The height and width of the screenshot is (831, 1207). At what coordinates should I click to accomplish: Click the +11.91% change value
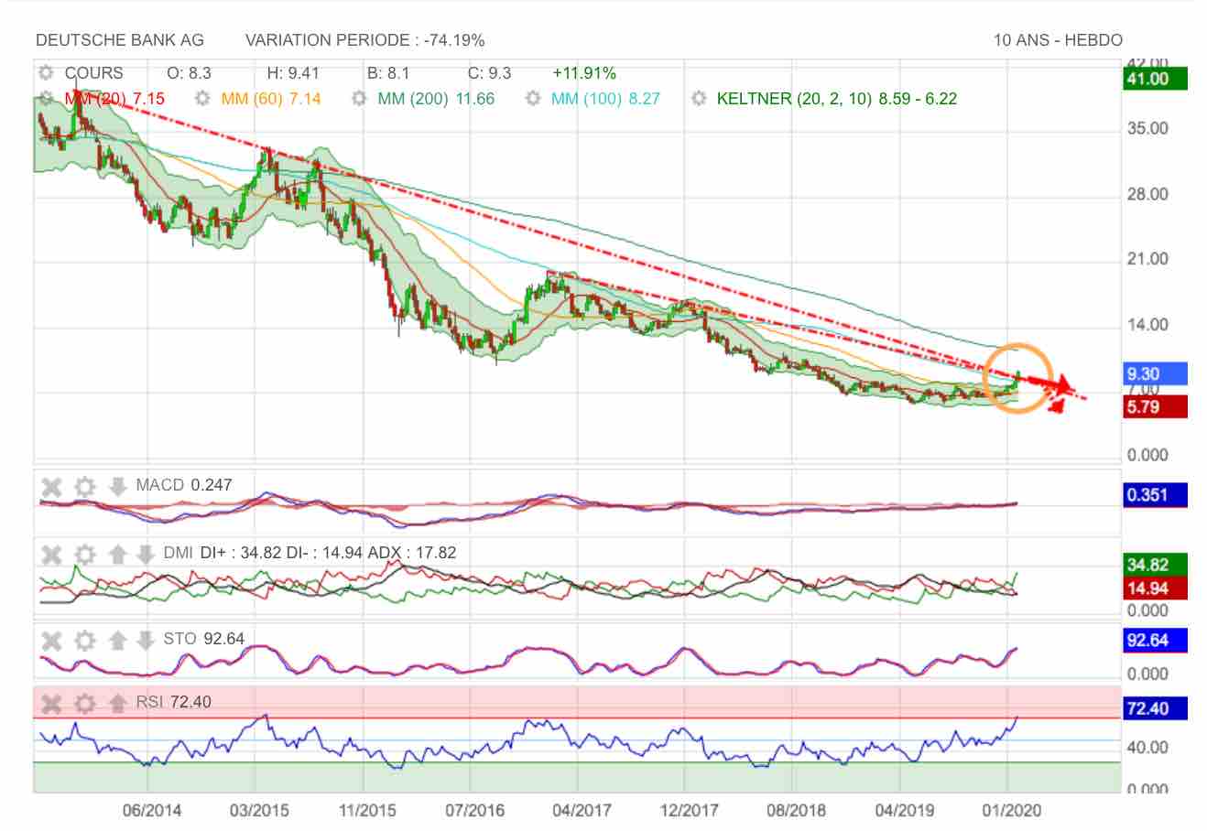[584, 73]
